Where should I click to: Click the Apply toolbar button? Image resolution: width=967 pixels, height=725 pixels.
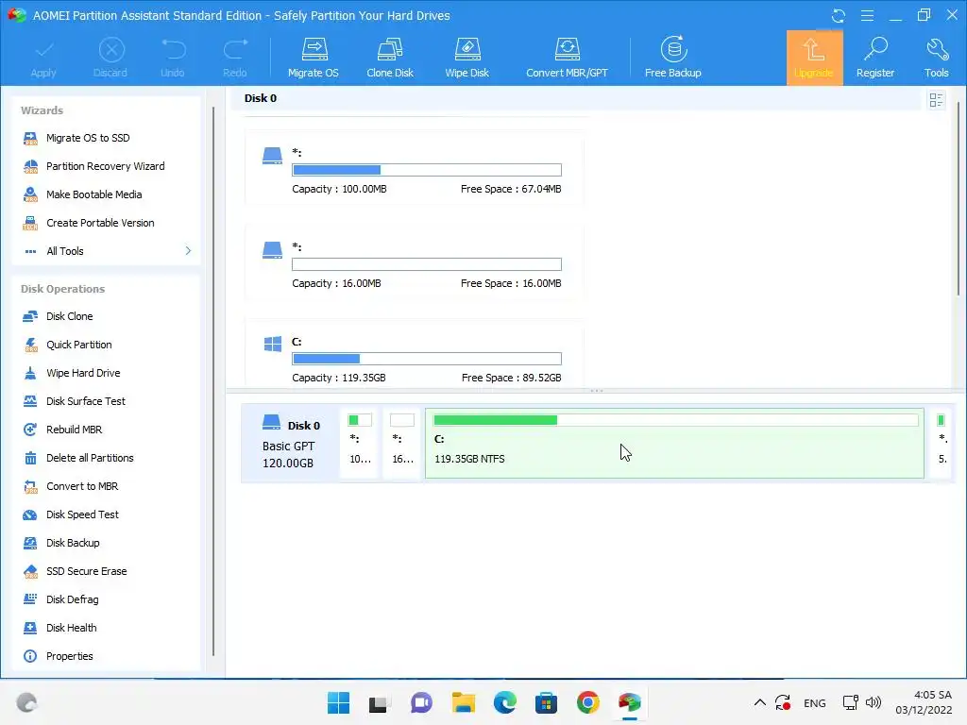(43, 58)
